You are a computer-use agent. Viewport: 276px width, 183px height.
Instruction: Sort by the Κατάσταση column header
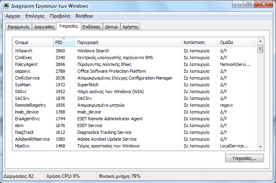tap(199, 42)
